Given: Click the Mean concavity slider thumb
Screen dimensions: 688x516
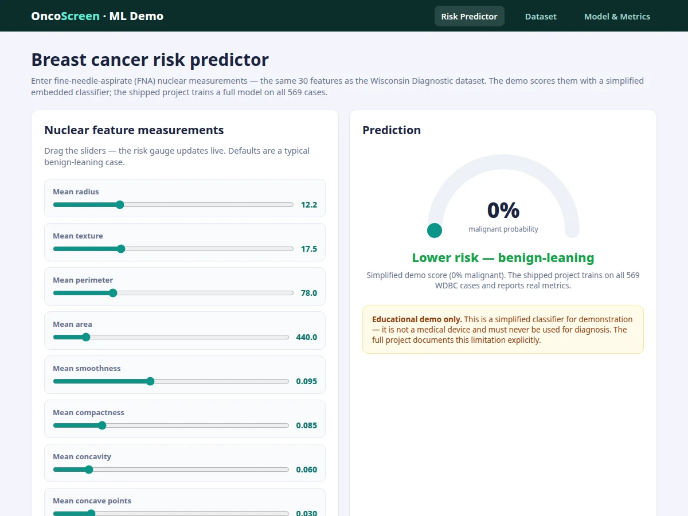Looking at the screenshot, I should point(89,470).
